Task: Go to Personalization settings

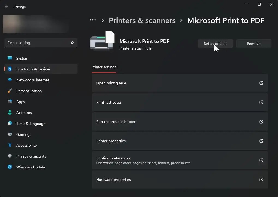Action: point(41,91)
